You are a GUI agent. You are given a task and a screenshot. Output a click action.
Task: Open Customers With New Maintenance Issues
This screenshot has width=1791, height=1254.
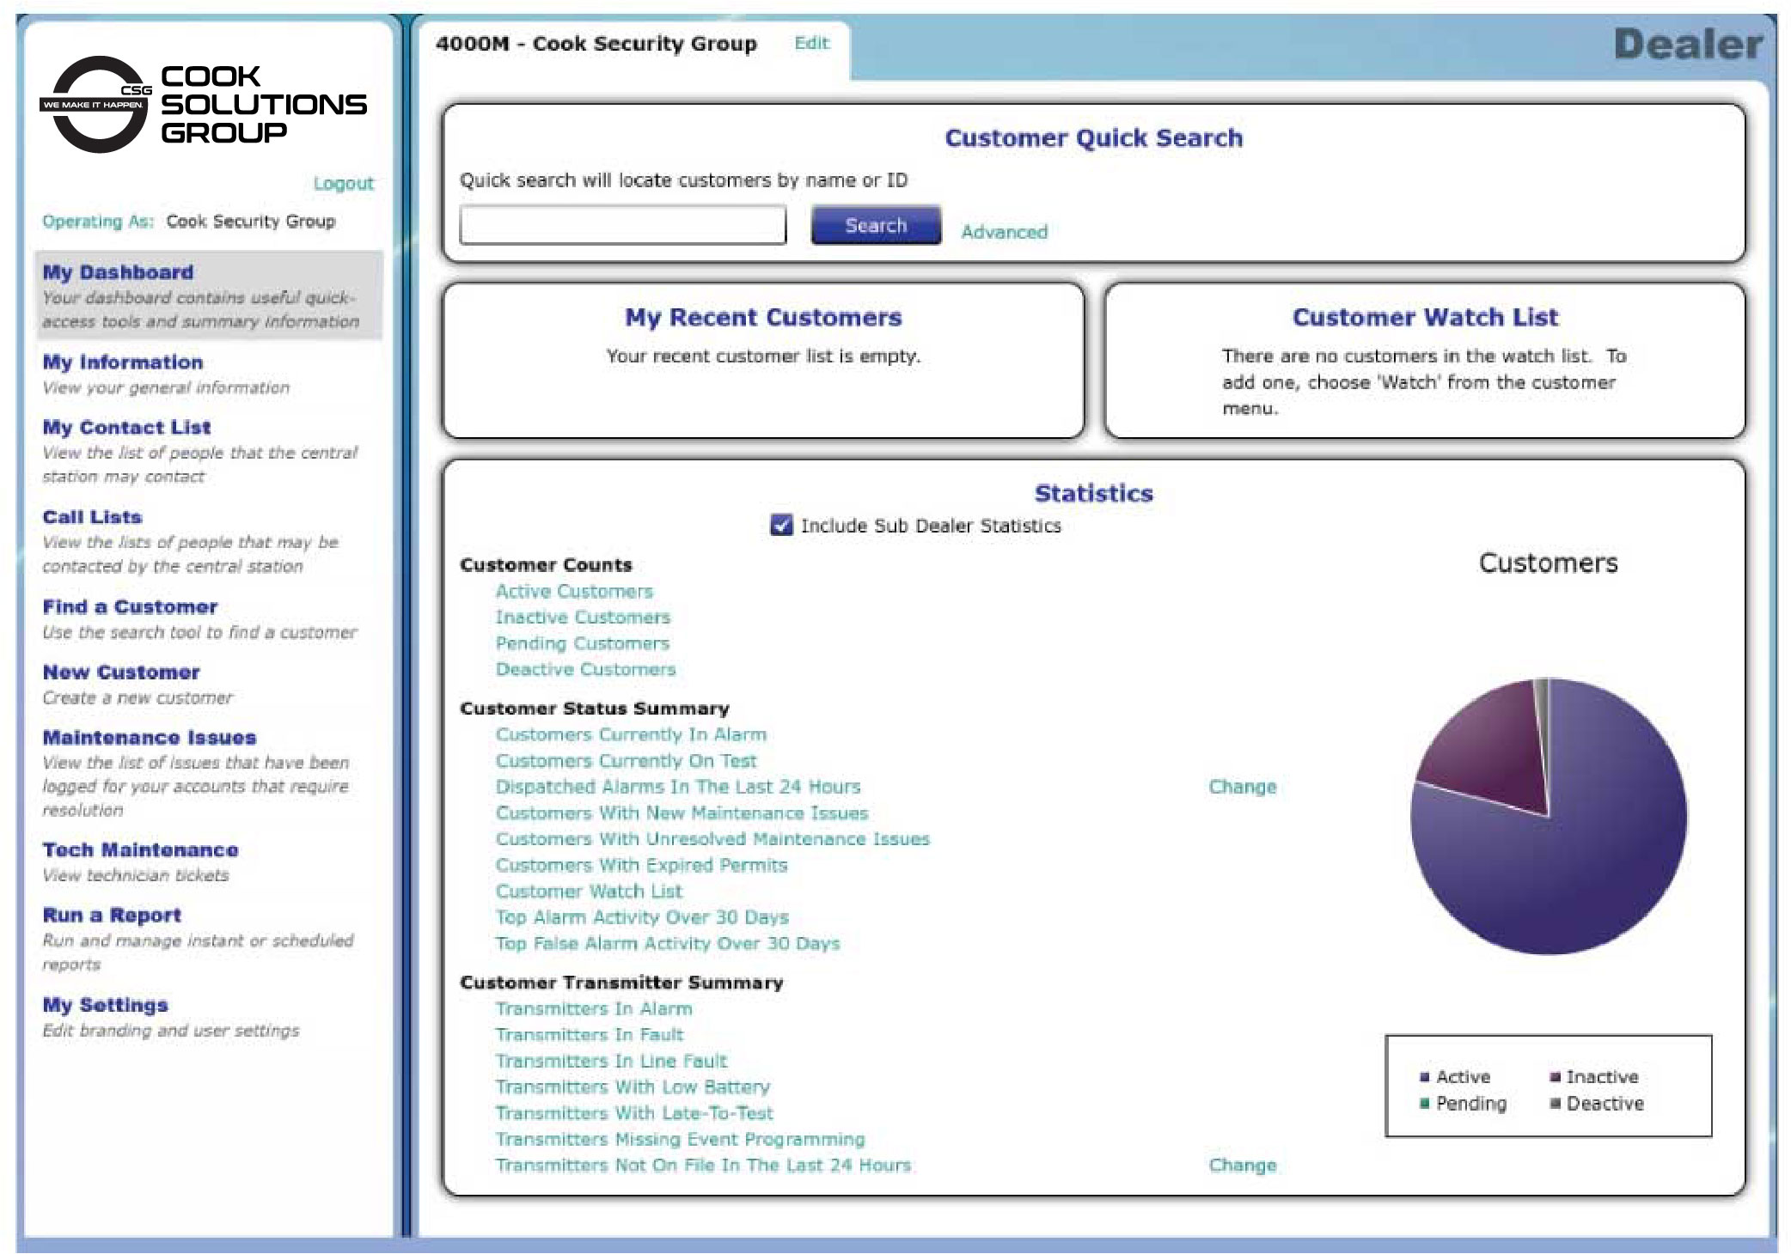point(682,813)
